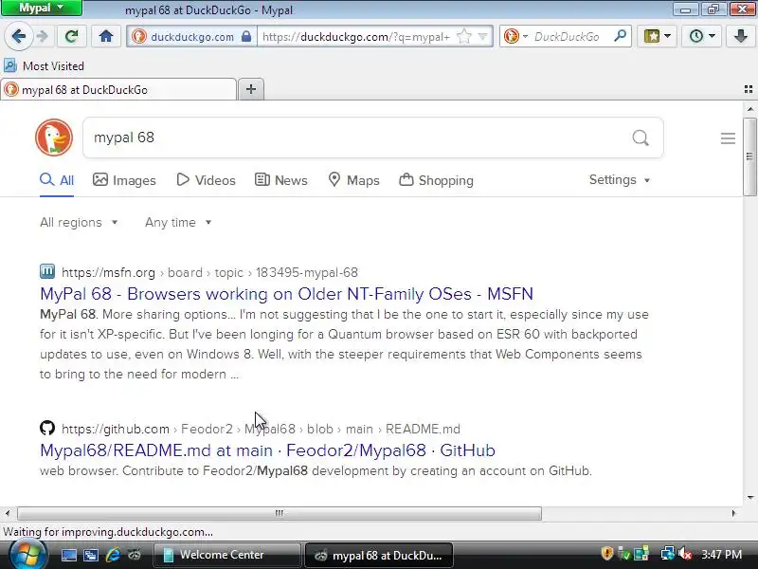Image resolution: width=758 pixels, height=569 pixels.
Task: Click horizontal scrollbar left arrow
Action: (x=8, y=513)
